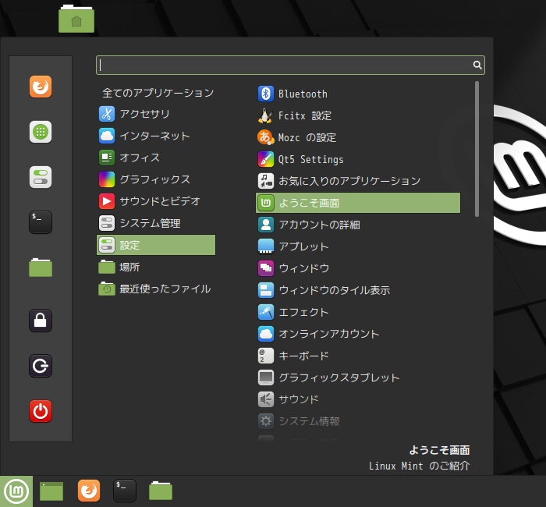Lock the screen via padlock icon
Viewport: 546px width, 507px height.
(x=41, y=321)
